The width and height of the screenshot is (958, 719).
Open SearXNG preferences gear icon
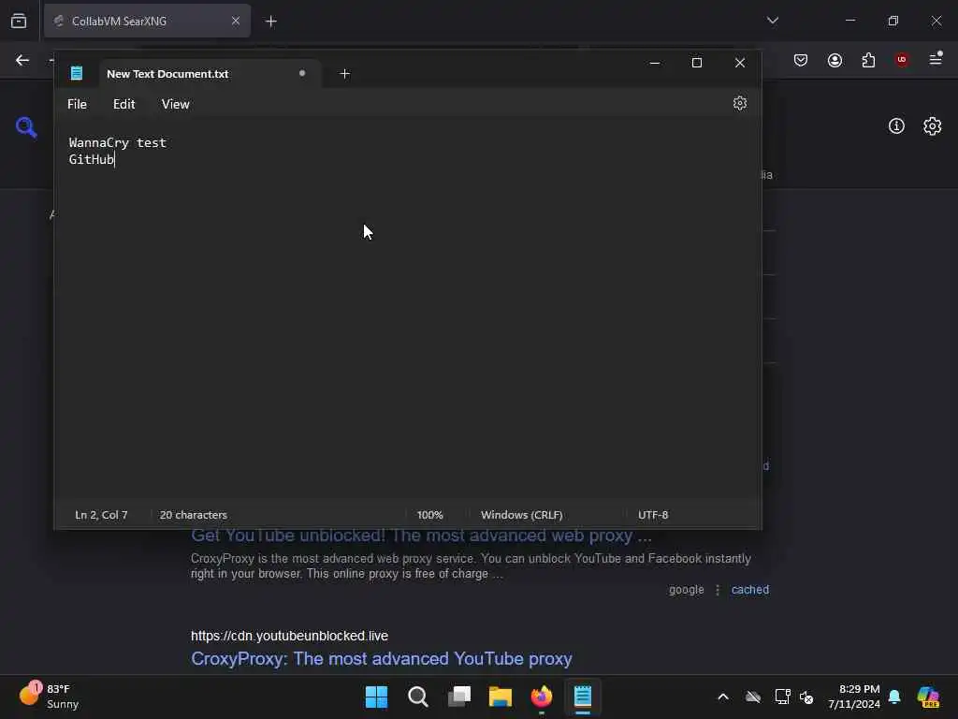[932, 126]
